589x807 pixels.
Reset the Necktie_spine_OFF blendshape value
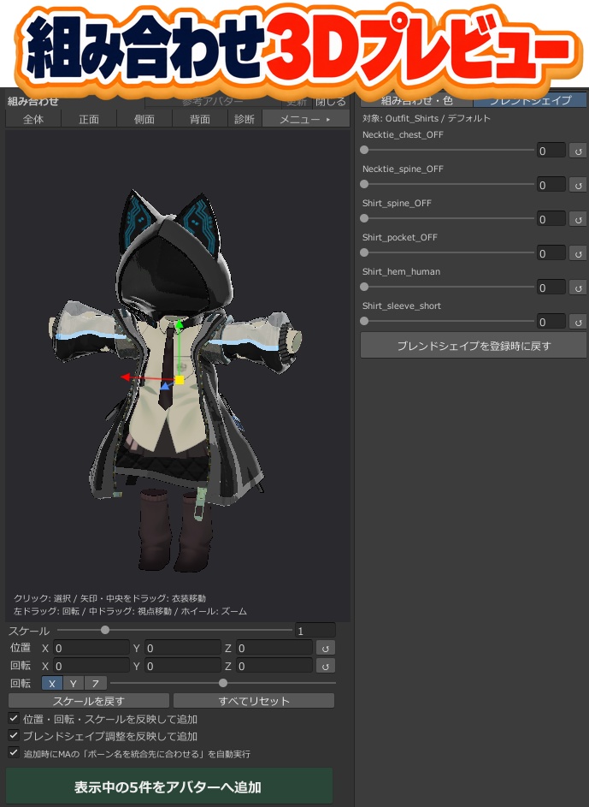coord(578,185)
